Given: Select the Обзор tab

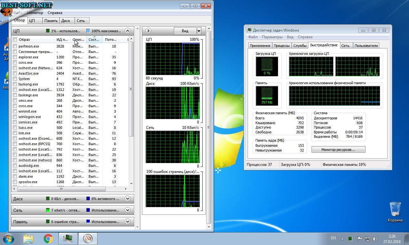Looking at the screenshot, I should (x=19, y=20).
